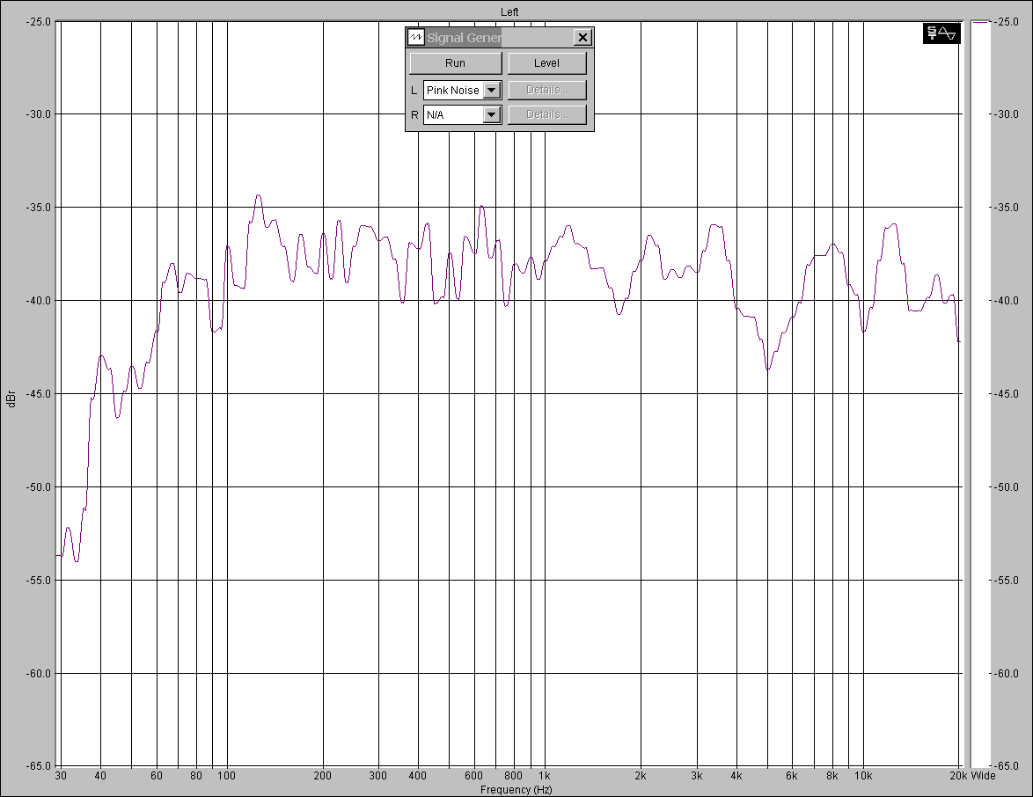This screenshot has height=797, width=1033.
Task: Click the "20k" frequency axis label
Action: [958, 776]
